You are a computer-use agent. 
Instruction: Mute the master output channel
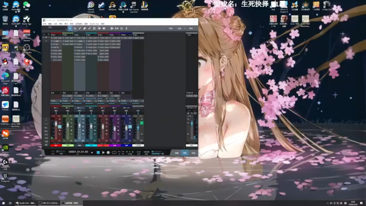coord(188,119)
